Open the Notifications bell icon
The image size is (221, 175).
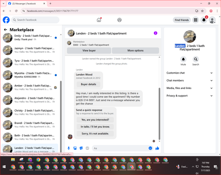point(204,20)
